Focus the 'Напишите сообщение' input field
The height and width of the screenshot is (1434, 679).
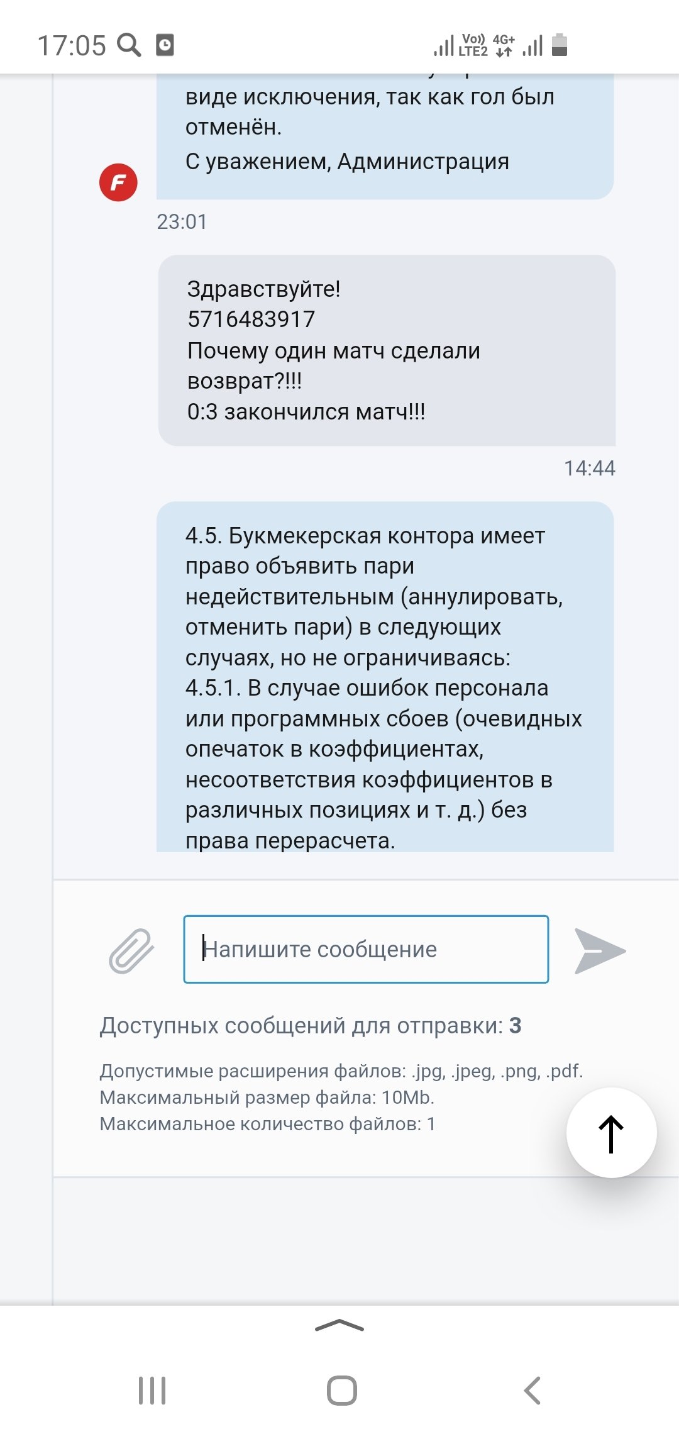366,949
